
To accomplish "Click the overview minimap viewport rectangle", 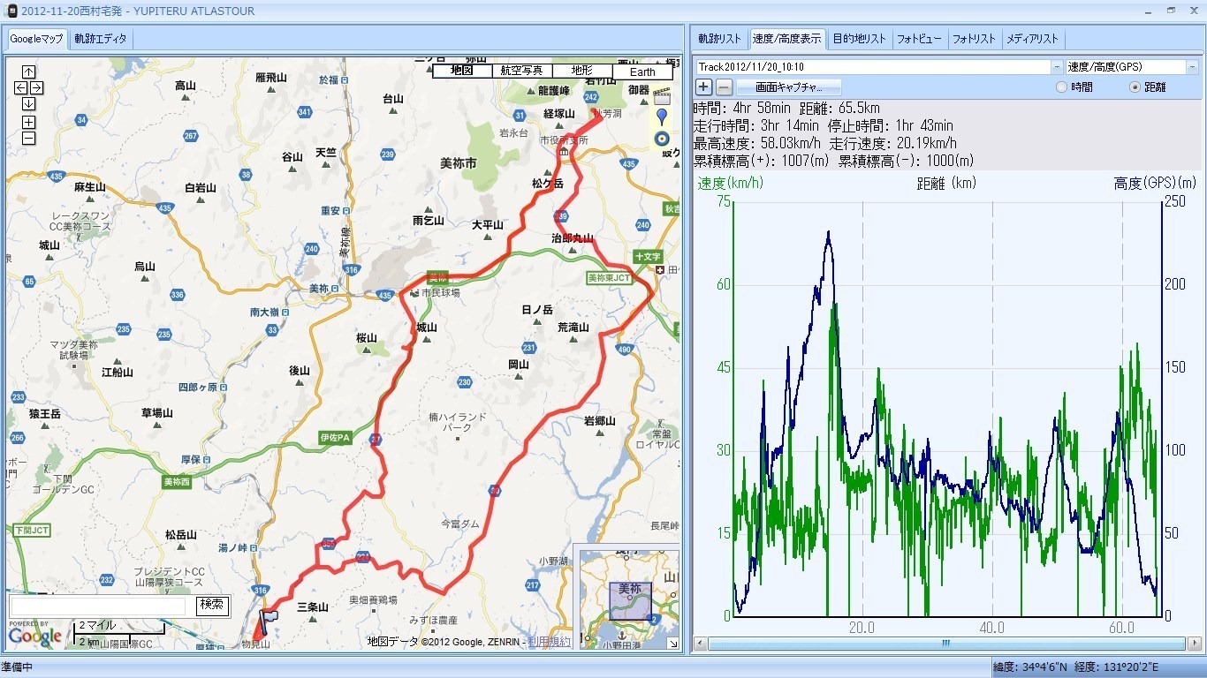I will pos(630,601).
